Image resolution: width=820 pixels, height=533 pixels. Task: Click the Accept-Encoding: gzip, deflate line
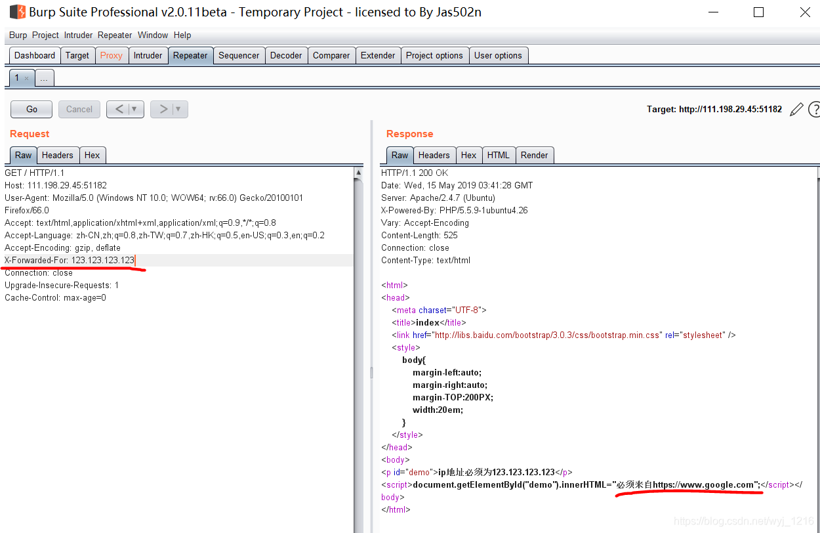(63, 248)
